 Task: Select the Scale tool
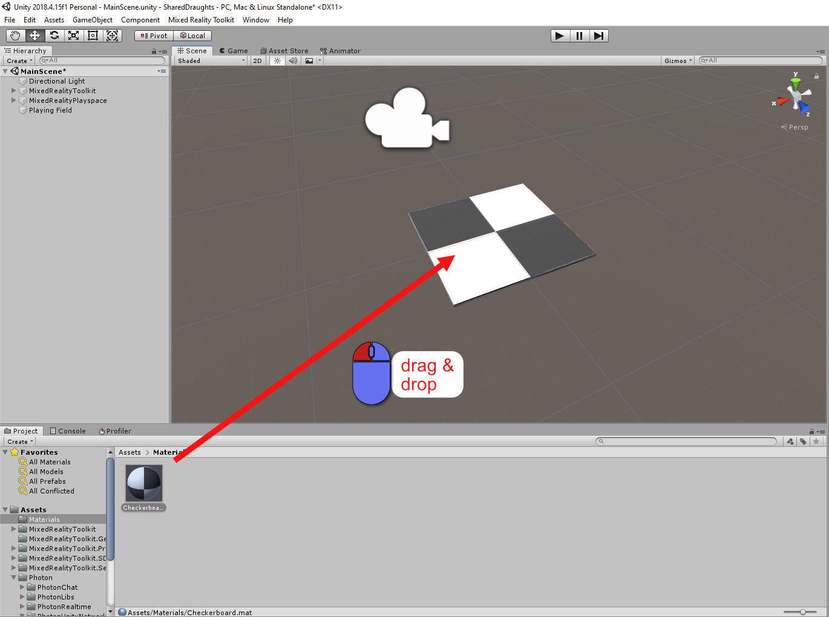pyautogui.click(x=74, y=36)
